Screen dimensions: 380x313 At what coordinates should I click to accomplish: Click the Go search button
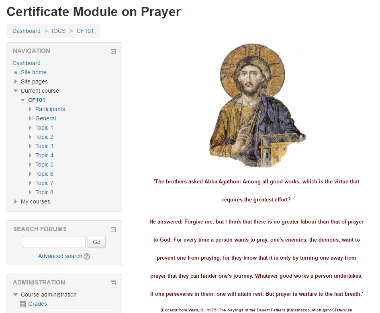pos(96,242)
